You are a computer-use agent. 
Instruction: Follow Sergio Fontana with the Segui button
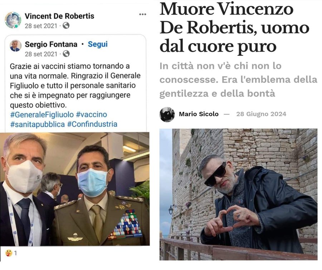pos(98,44)
